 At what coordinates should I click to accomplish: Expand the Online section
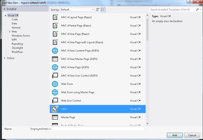tap(5, 58)
